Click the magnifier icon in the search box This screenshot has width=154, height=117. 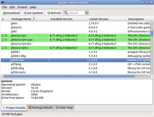tap(66, 13)
